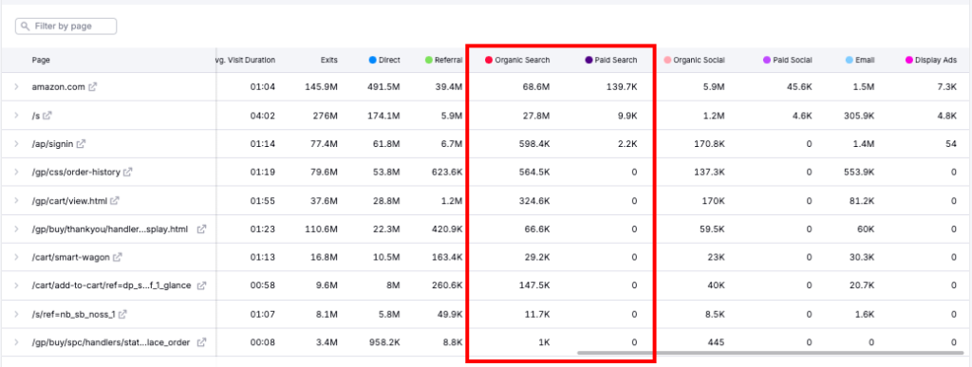Select the 68.6M Organic Search value
The height and width of the screenshot is (367, 972).
[535, 87]
